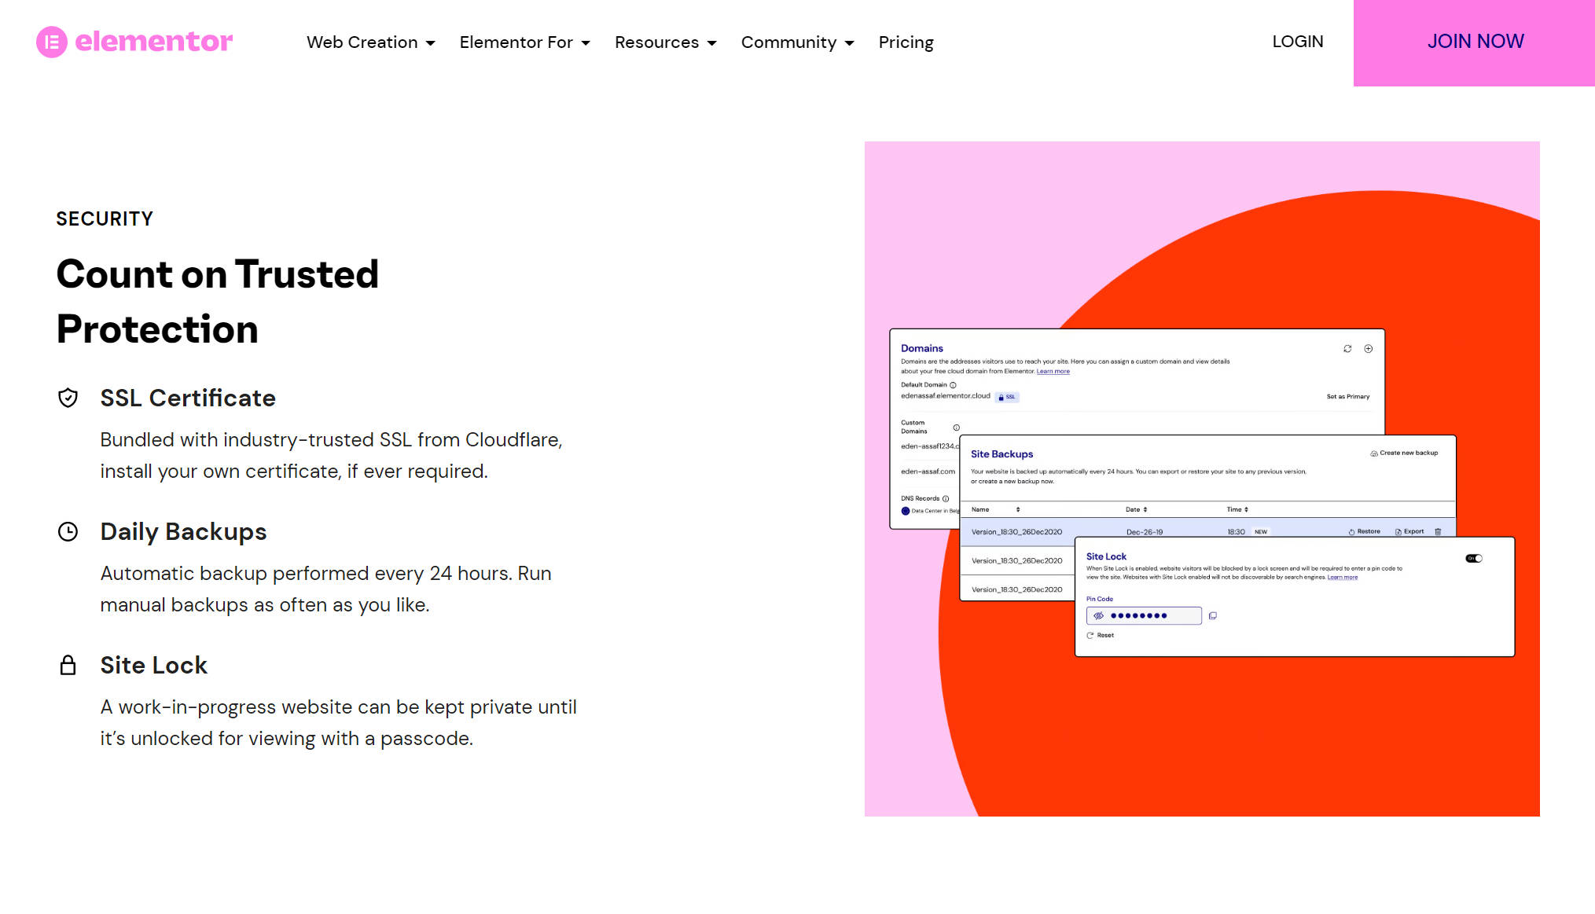Click the SSL Certificate shield icon
Viewport: 1595px width, 914px height.
(x=68, y=398)
